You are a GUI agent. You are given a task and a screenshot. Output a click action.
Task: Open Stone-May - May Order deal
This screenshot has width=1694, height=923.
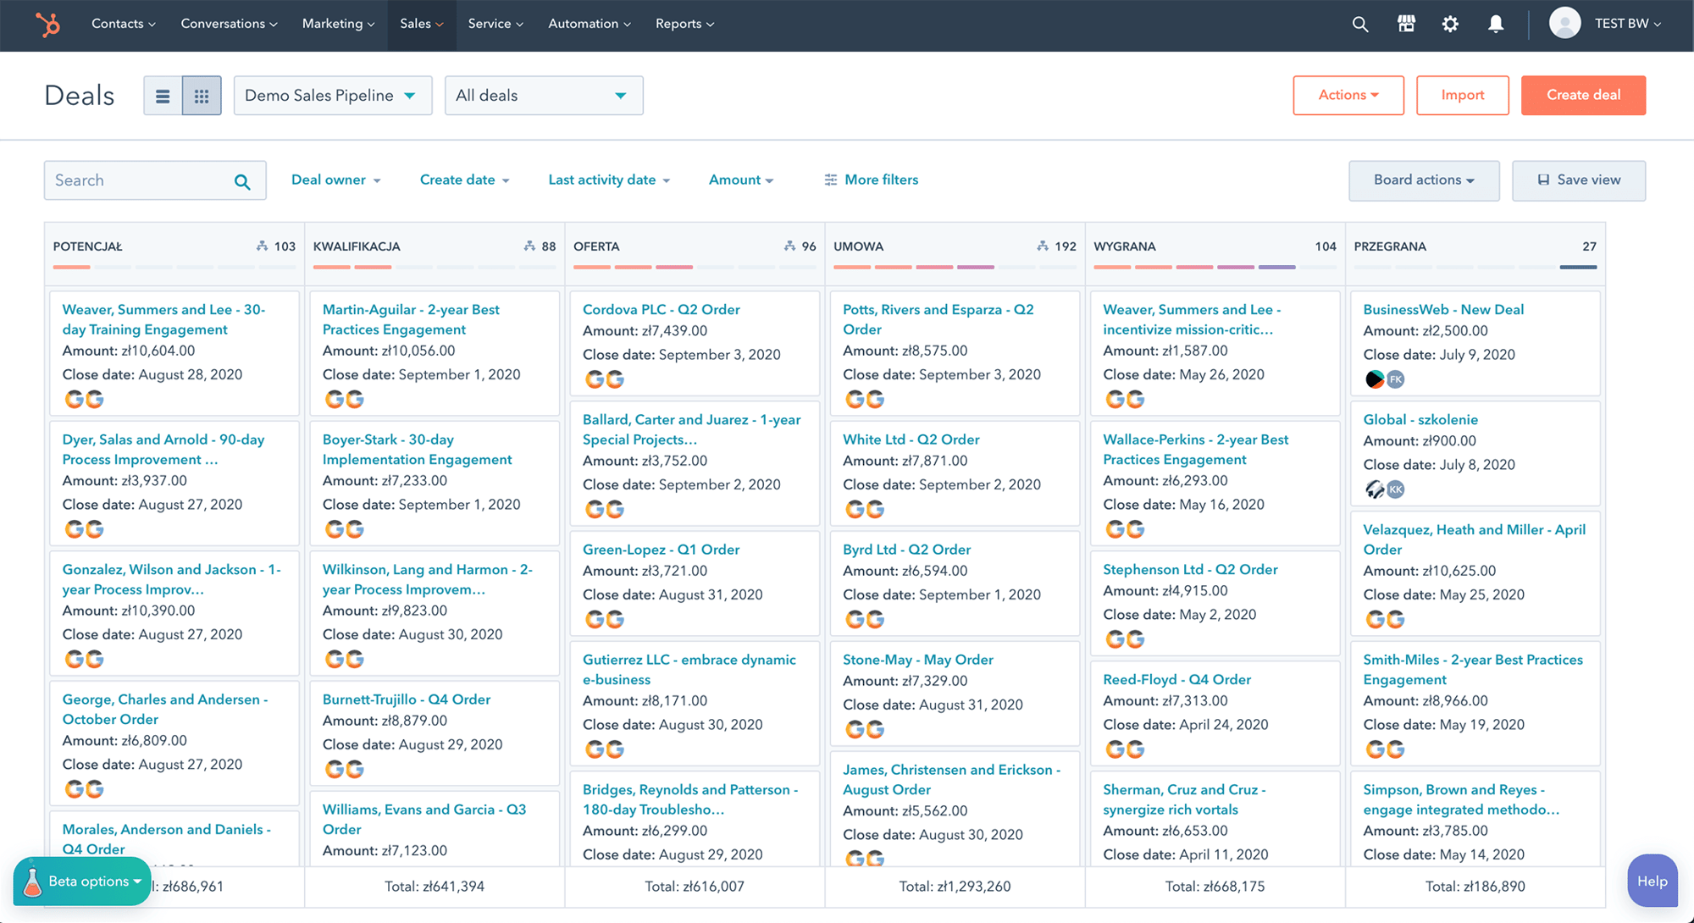[918, 660]
